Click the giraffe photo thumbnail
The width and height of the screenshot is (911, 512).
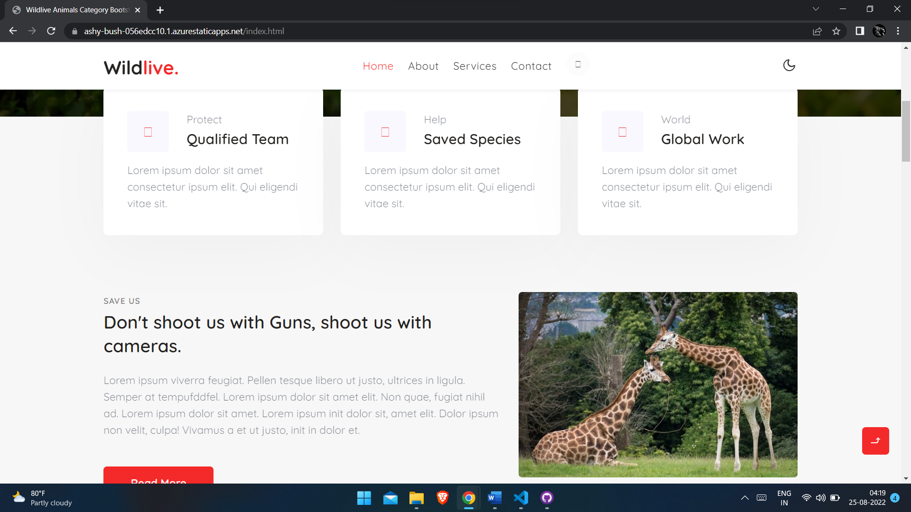(x=658, y=384)
